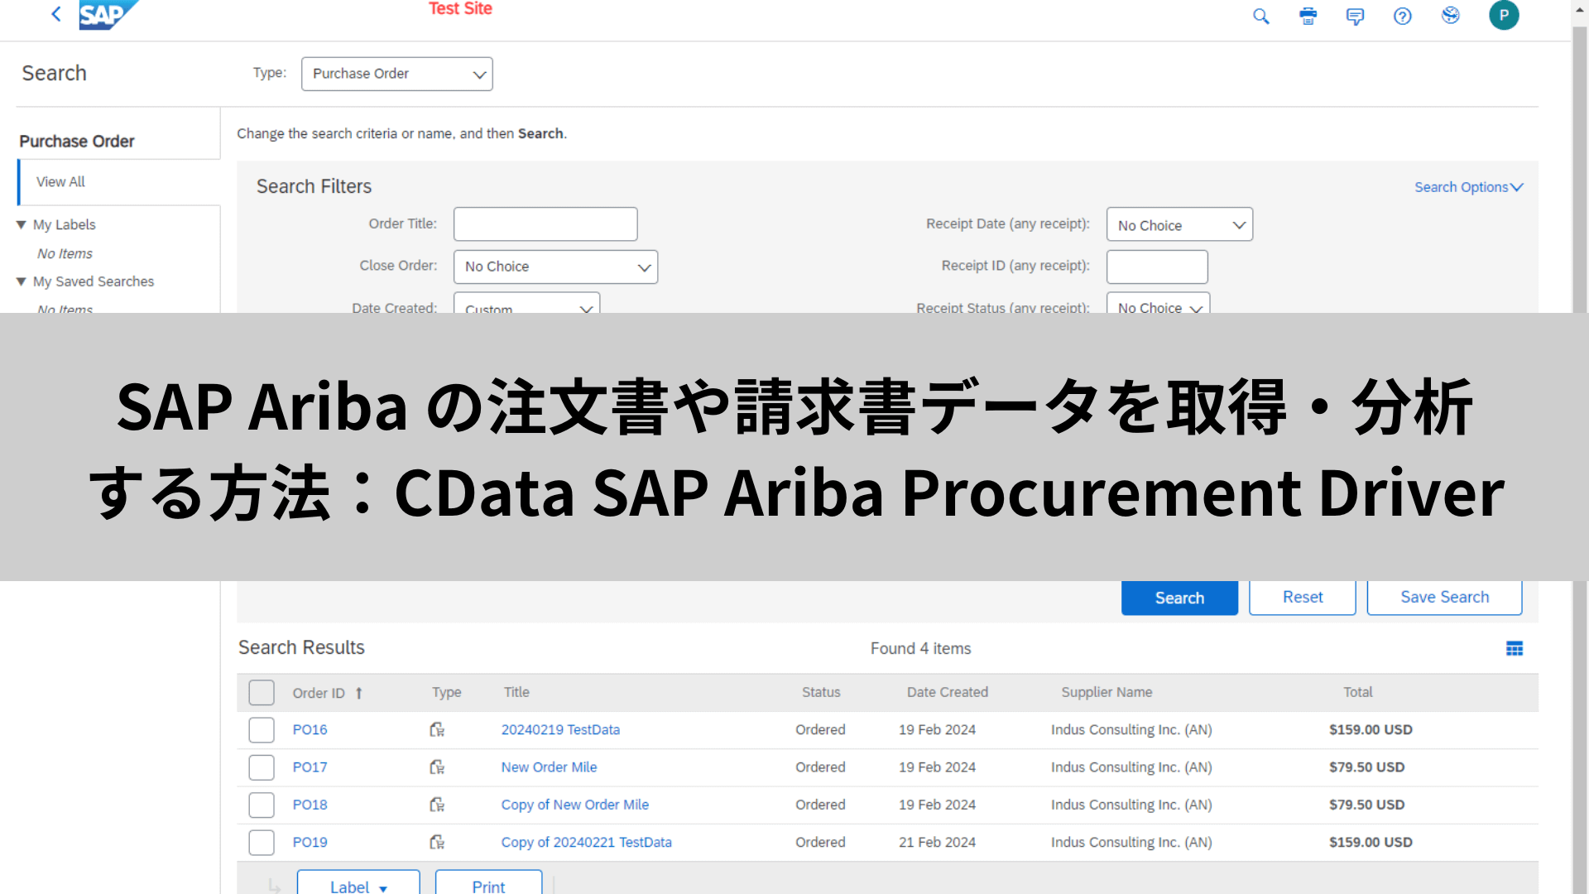Click the Reset button
The width and height of the screenshot is (1589, 894).
pyautogui.click(x=1303, y=598)
